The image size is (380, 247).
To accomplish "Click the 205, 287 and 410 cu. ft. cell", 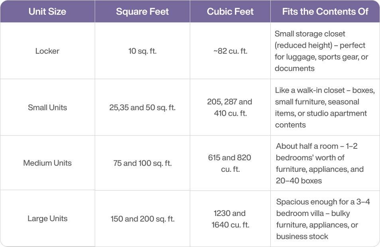I will pyautogui.click(x=230, y=107).
